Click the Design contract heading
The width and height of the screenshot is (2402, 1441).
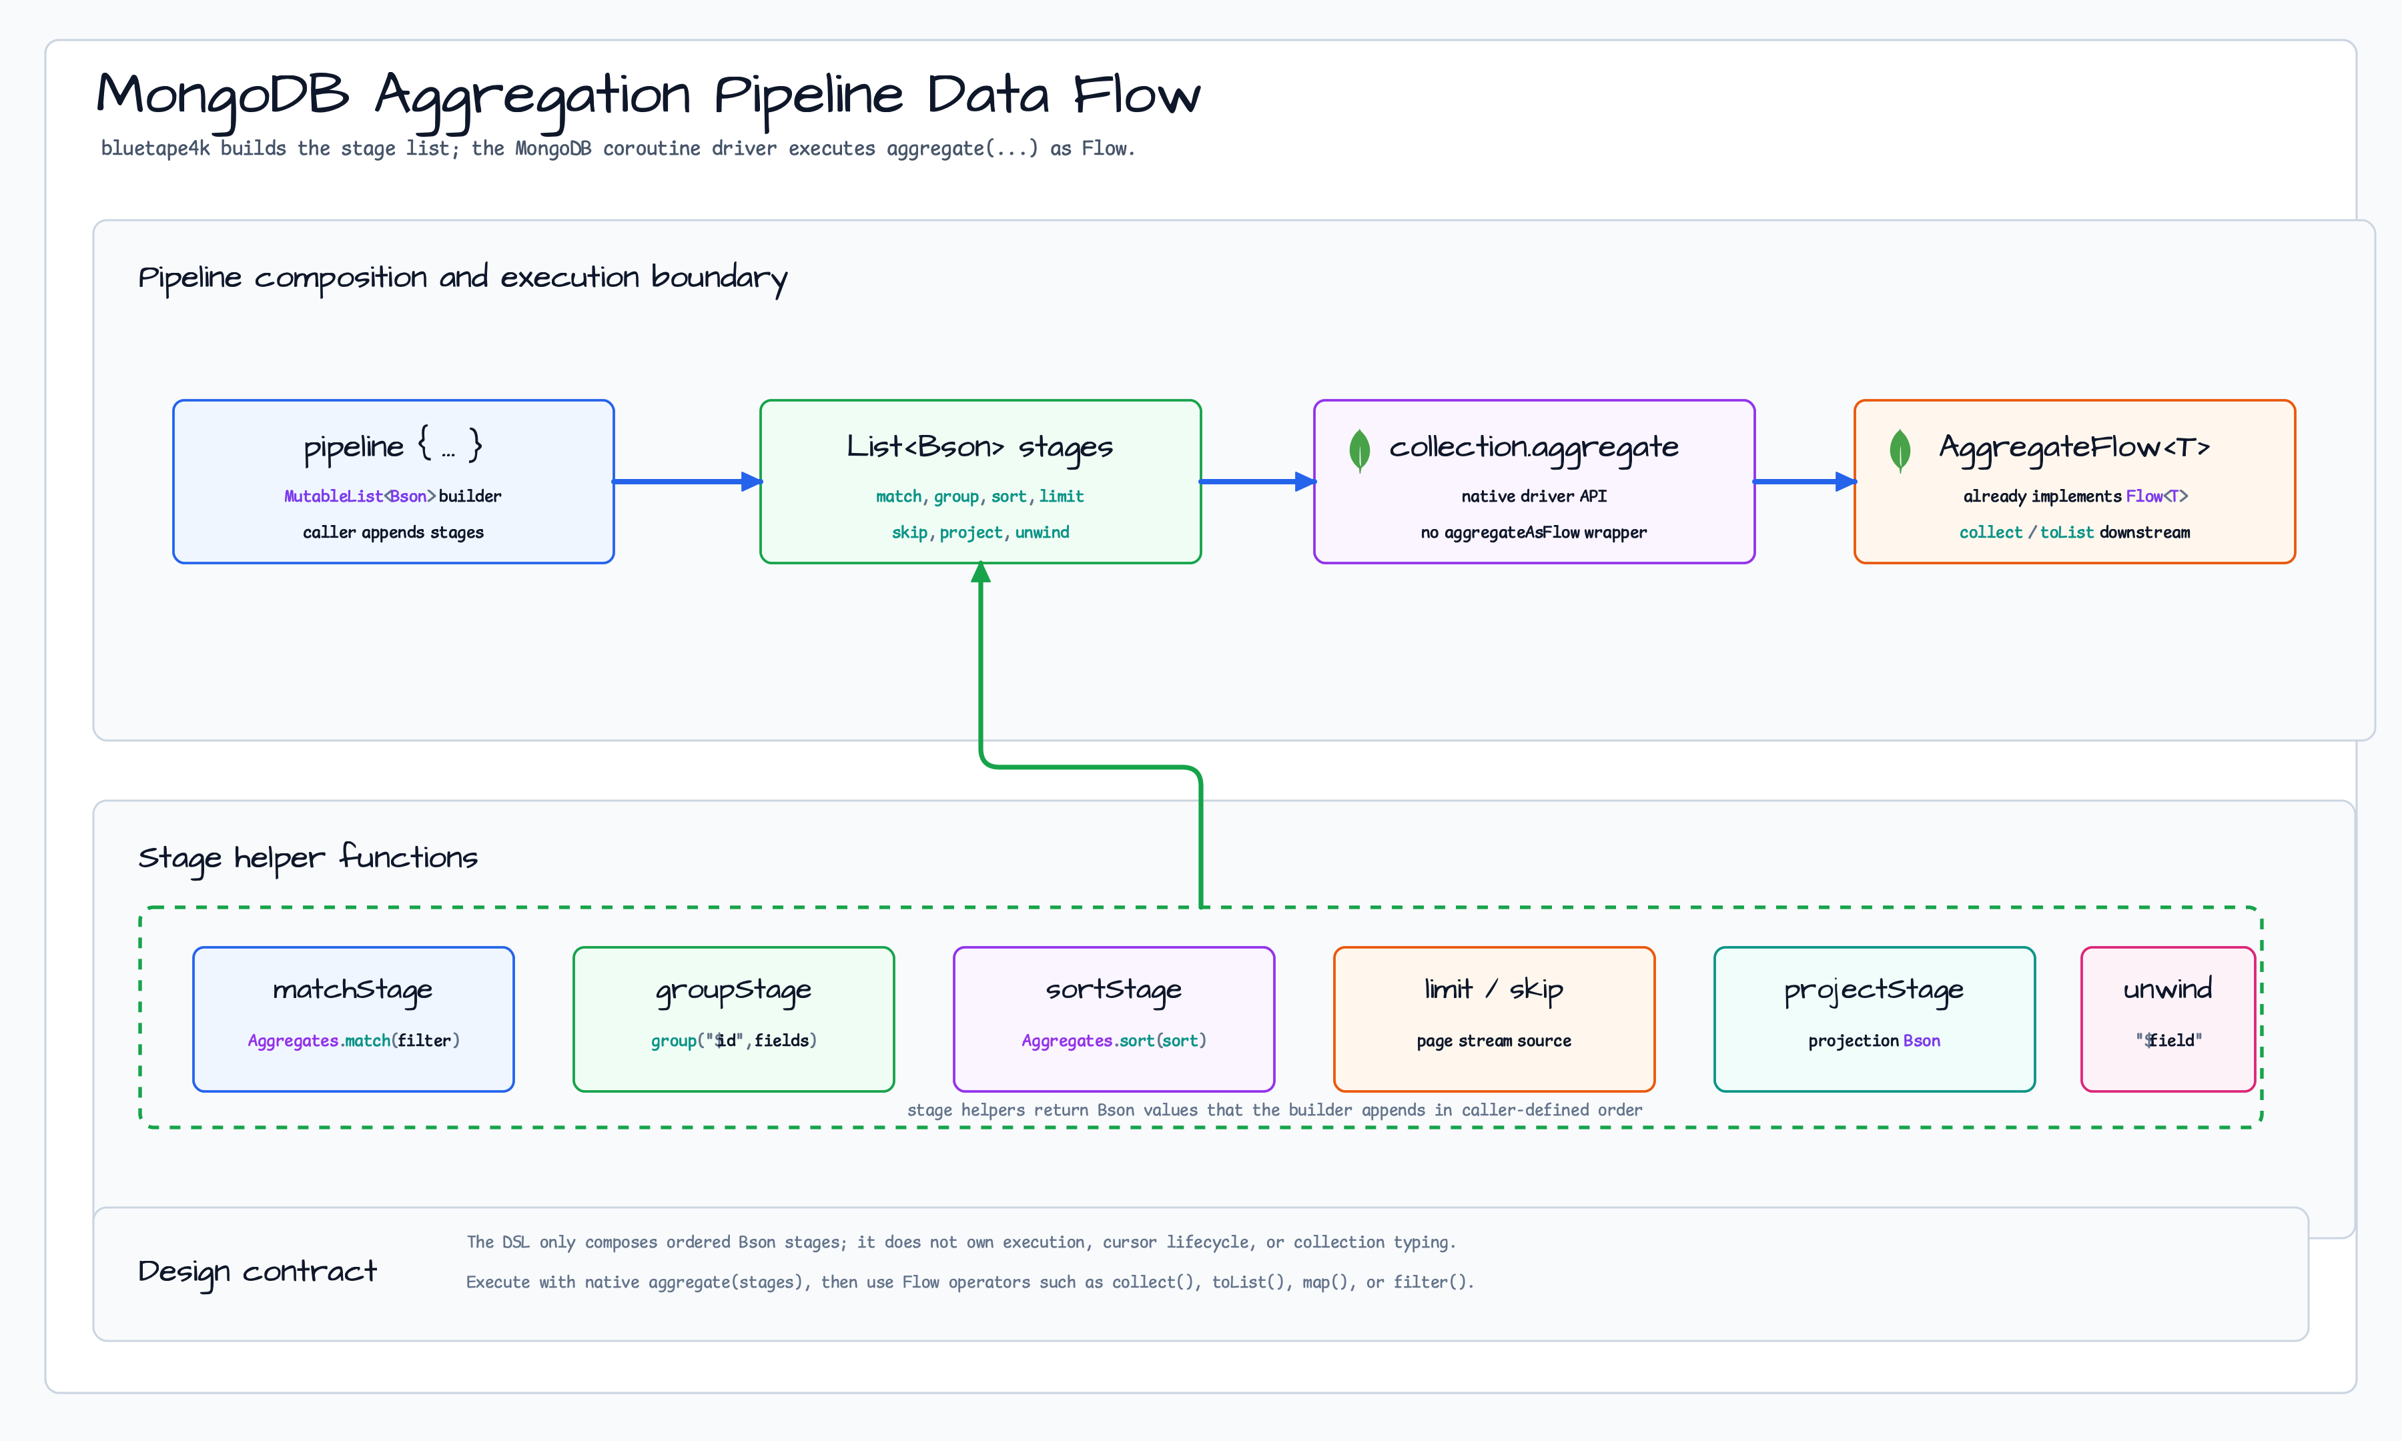pyautogui.click(x=258, y=1273)
